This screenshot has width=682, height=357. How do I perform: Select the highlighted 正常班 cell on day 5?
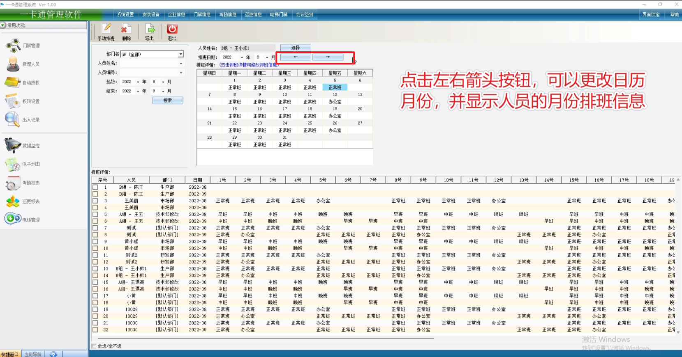[x=335, y=87]
